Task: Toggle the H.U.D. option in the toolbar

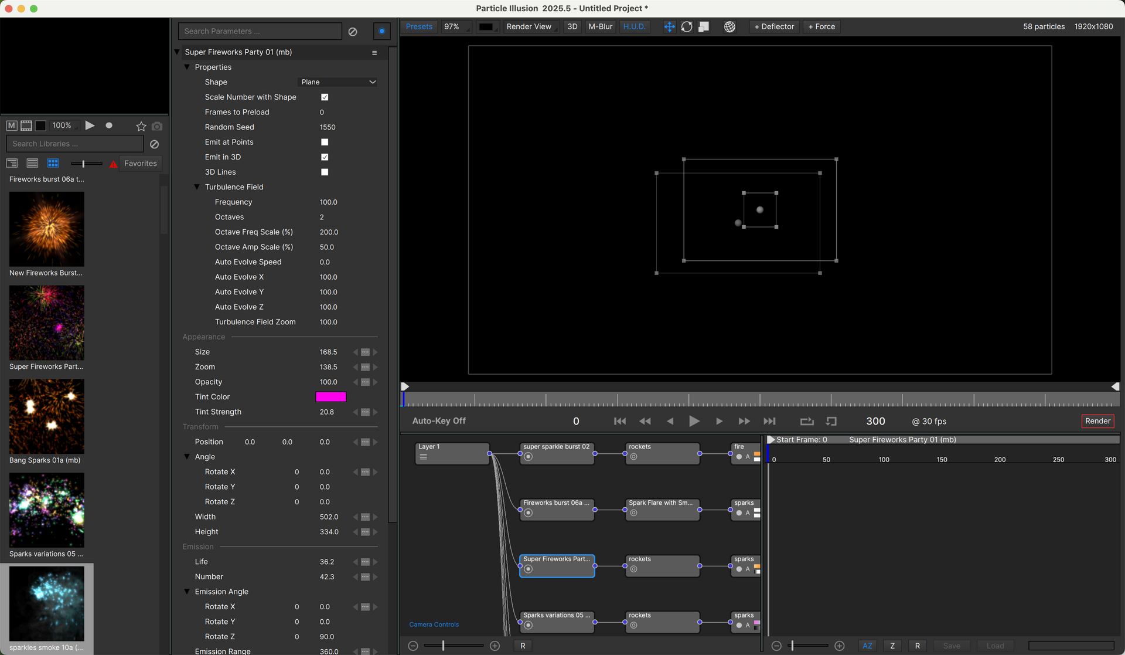Action: (634, 27)
